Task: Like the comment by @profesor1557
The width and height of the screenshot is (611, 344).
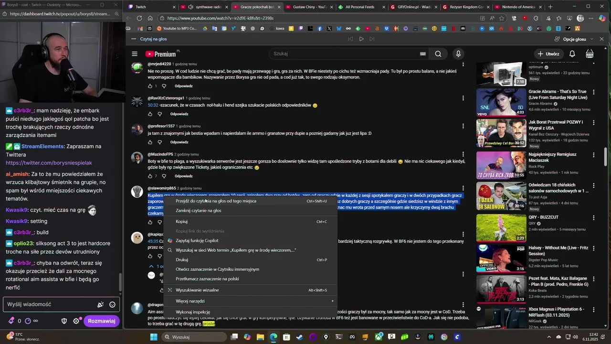Action: click(x=150, y=142)
